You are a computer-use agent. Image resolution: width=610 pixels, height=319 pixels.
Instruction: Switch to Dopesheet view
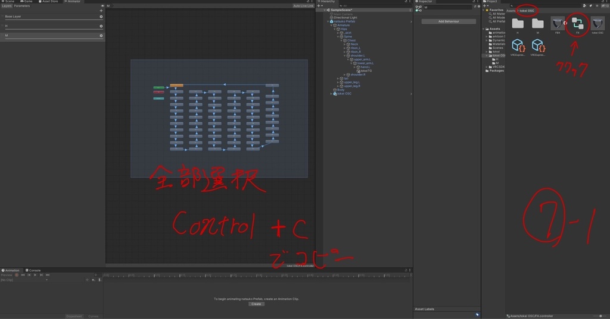pyautogui.click(x=74, y=316)
